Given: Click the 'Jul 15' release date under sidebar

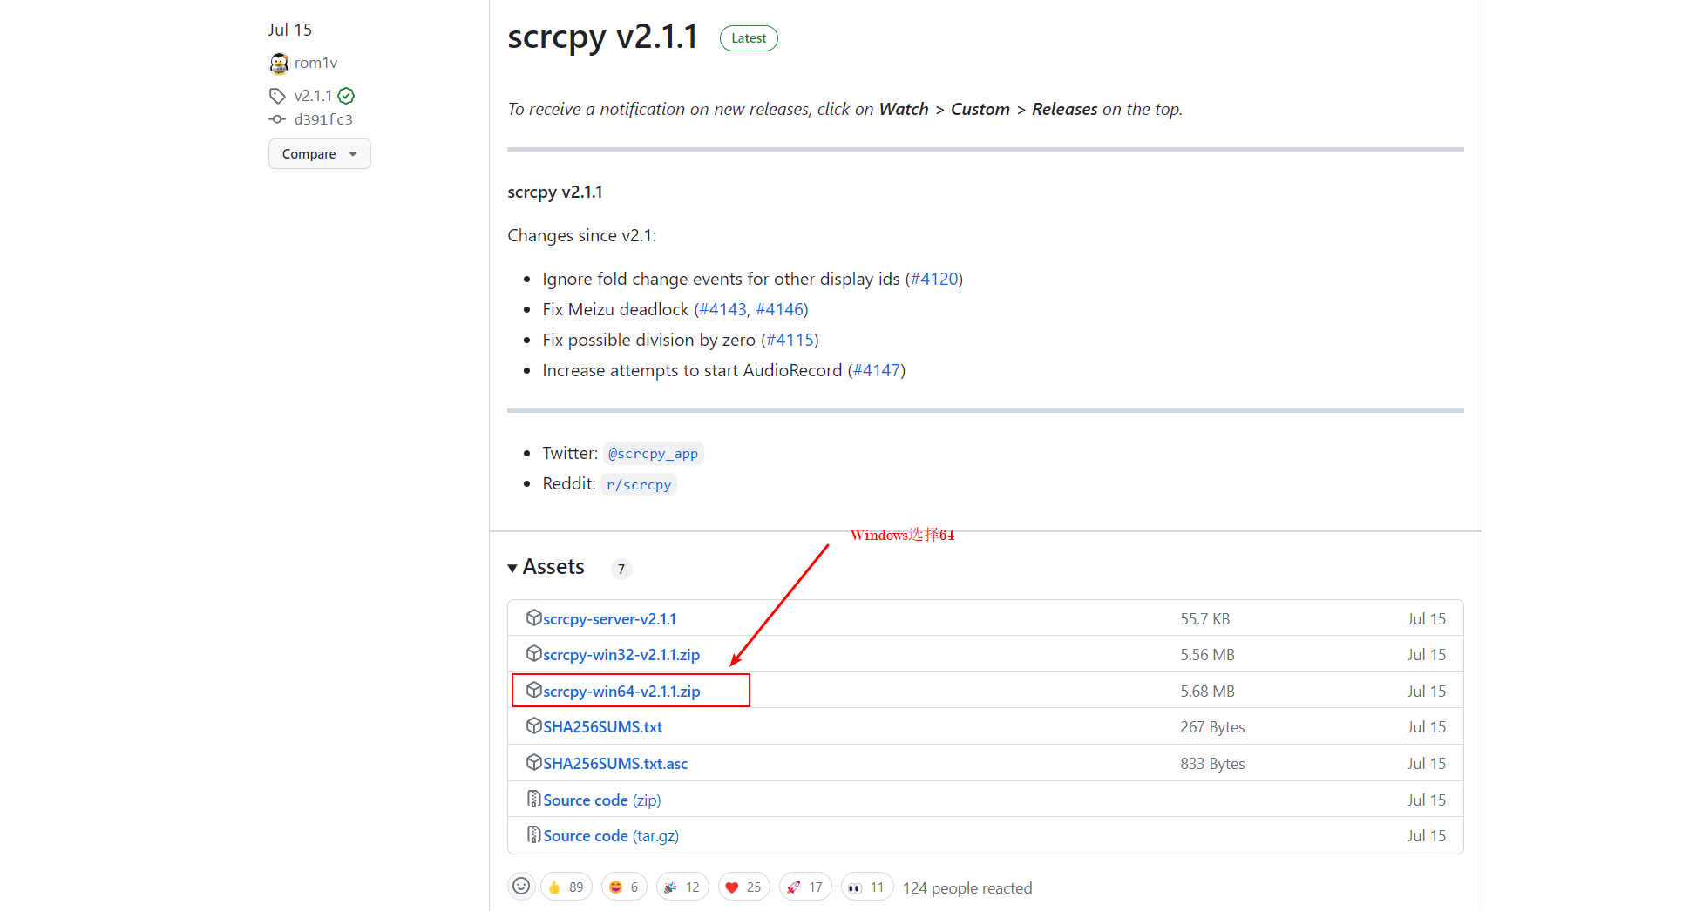Looking at the screenshot, I should click(290, 30).
